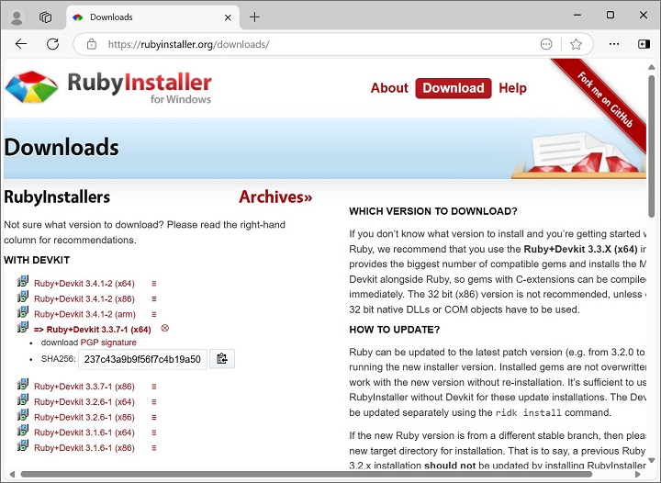Click installer icon beside Ruby+Devkit 3.1.6-1 (x64)
Image resolution: width=661 pixels, height=483 pixels.
(x=23, y=431)
